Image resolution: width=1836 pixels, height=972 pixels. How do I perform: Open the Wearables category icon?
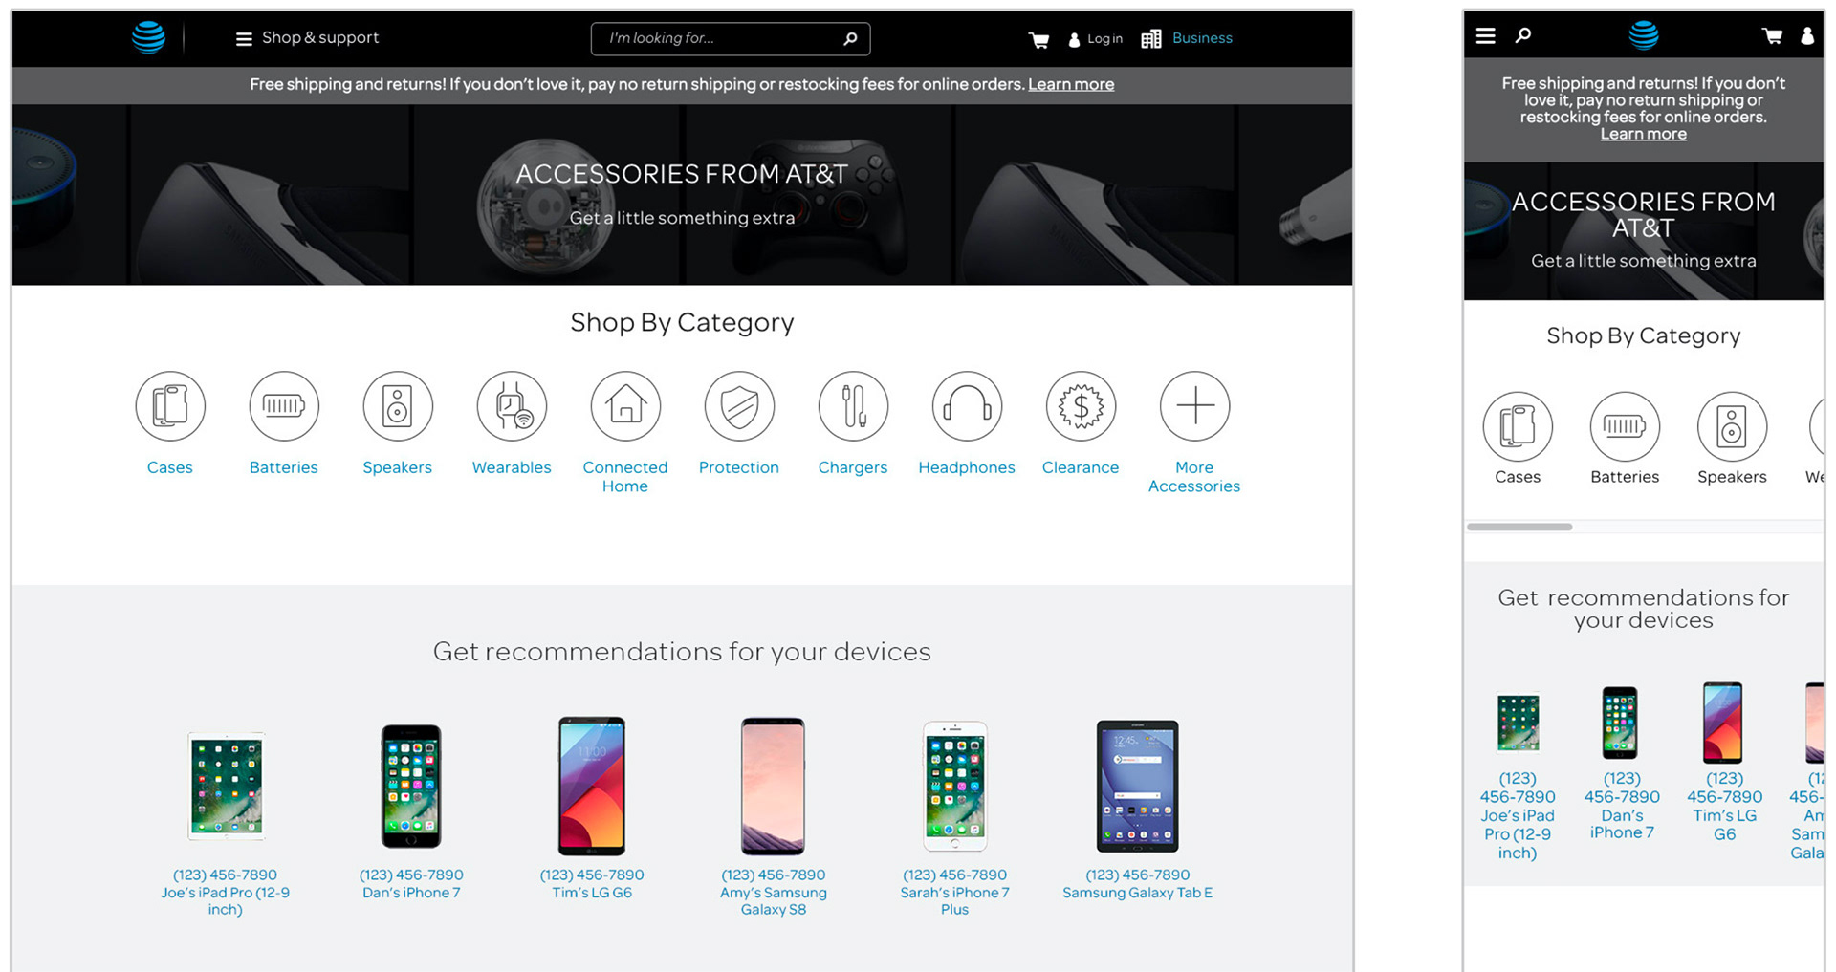pos(512,406)
